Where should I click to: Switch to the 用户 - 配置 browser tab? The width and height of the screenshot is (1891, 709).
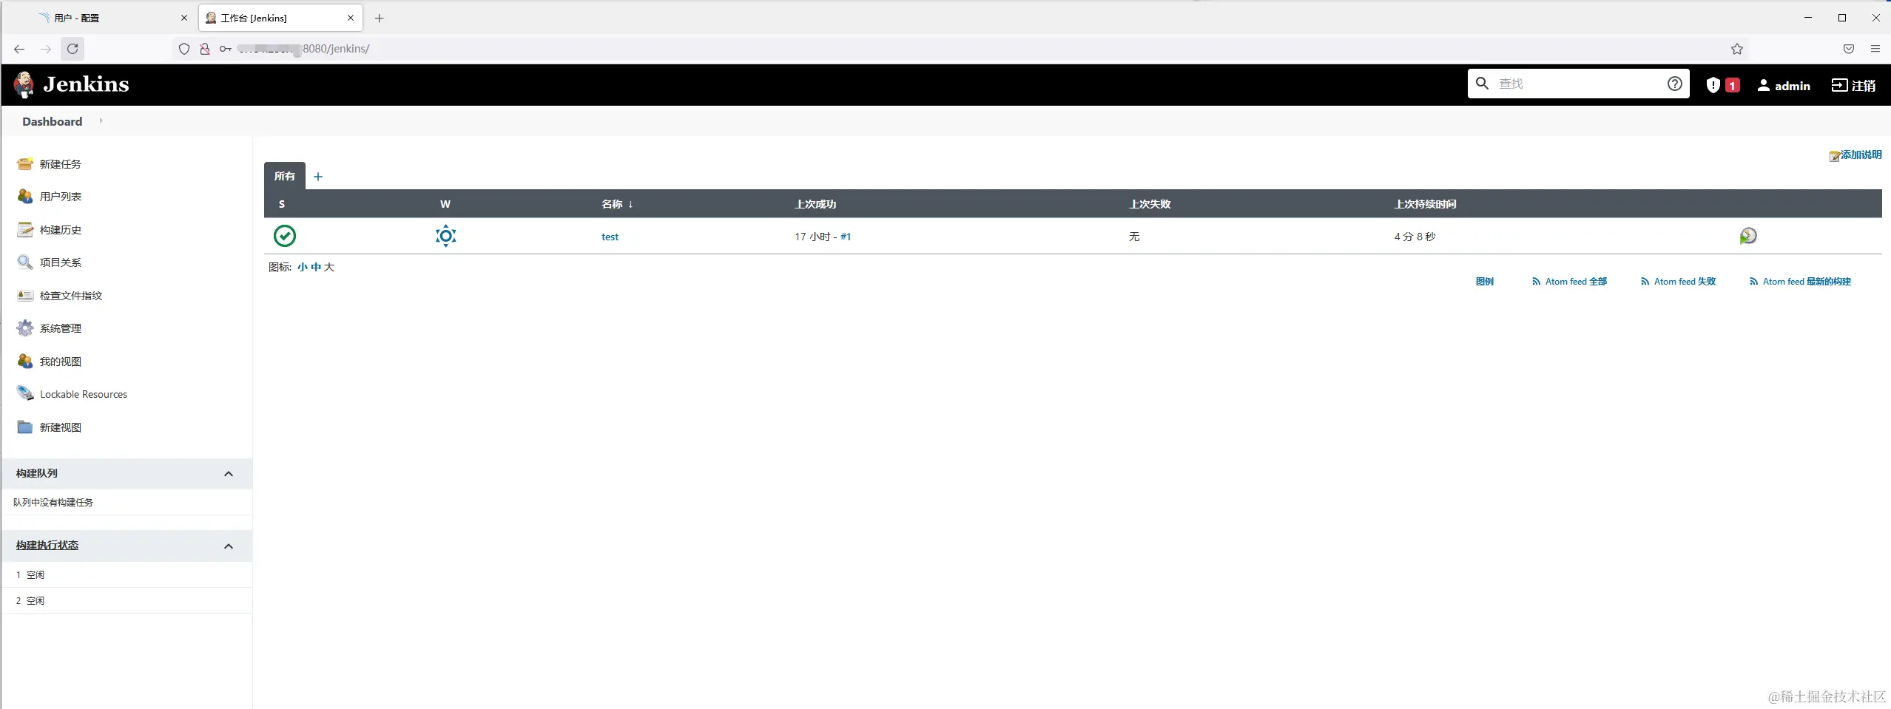pos(114,18)
